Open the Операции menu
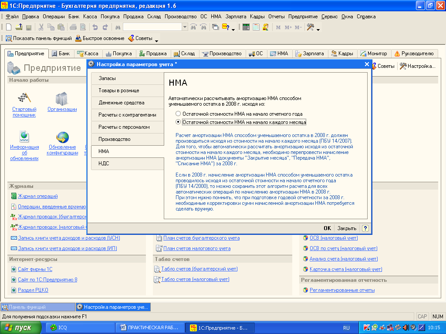The image size is (446, 334). [54, 17]
